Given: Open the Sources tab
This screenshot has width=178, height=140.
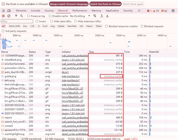Looking at the screenshot, I should (x=49, y=11).
